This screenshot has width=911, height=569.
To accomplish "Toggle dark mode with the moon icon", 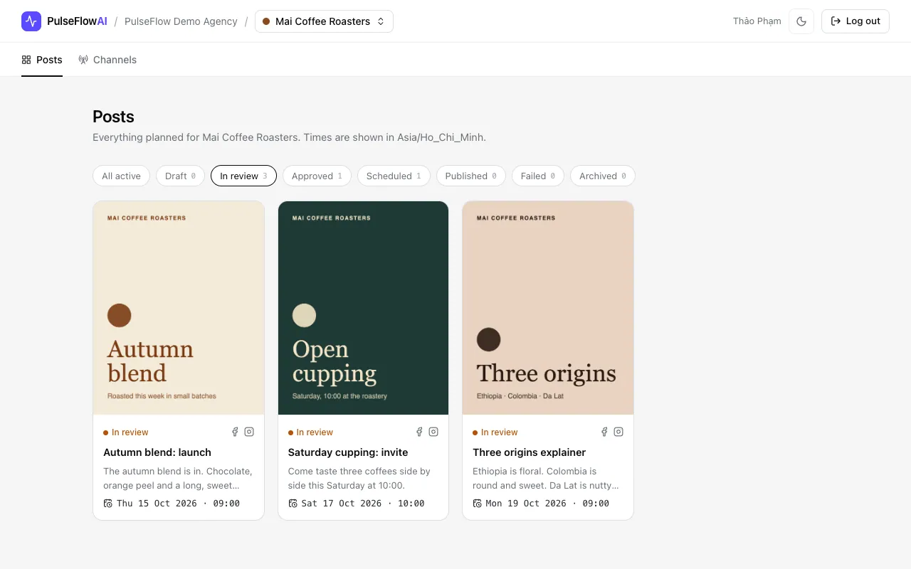I will (801, 21).
